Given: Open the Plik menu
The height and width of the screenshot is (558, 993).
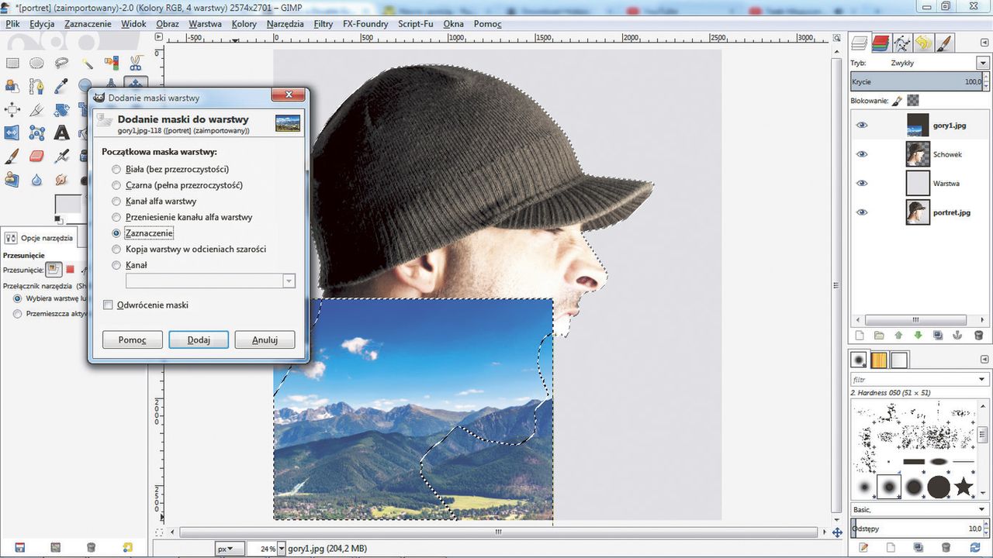Looking at the screenshot, I should point(12,24).
